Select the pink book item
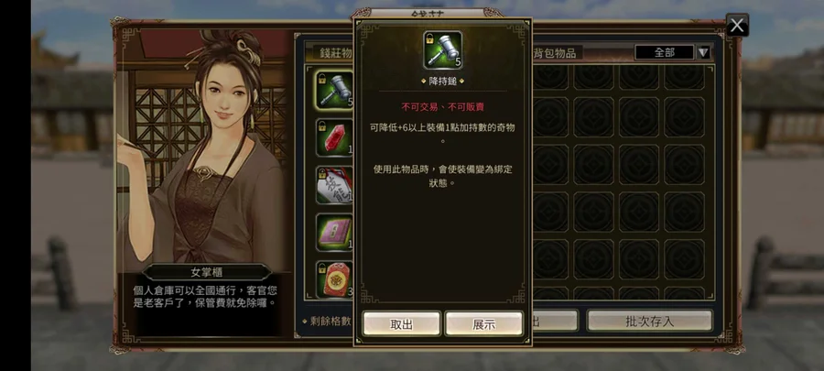This screenshot has height=371, width=824. (334, 233)
